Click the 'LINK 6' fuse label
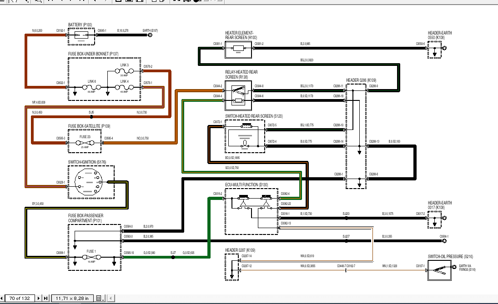498x304 pixels. tap(91, 81)
